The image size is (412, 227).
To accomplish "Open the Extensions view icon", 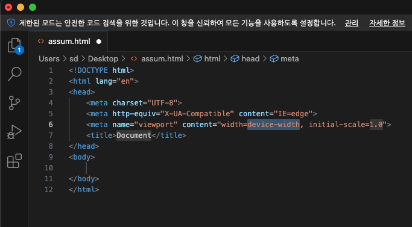I will click(x=14, y=161).
